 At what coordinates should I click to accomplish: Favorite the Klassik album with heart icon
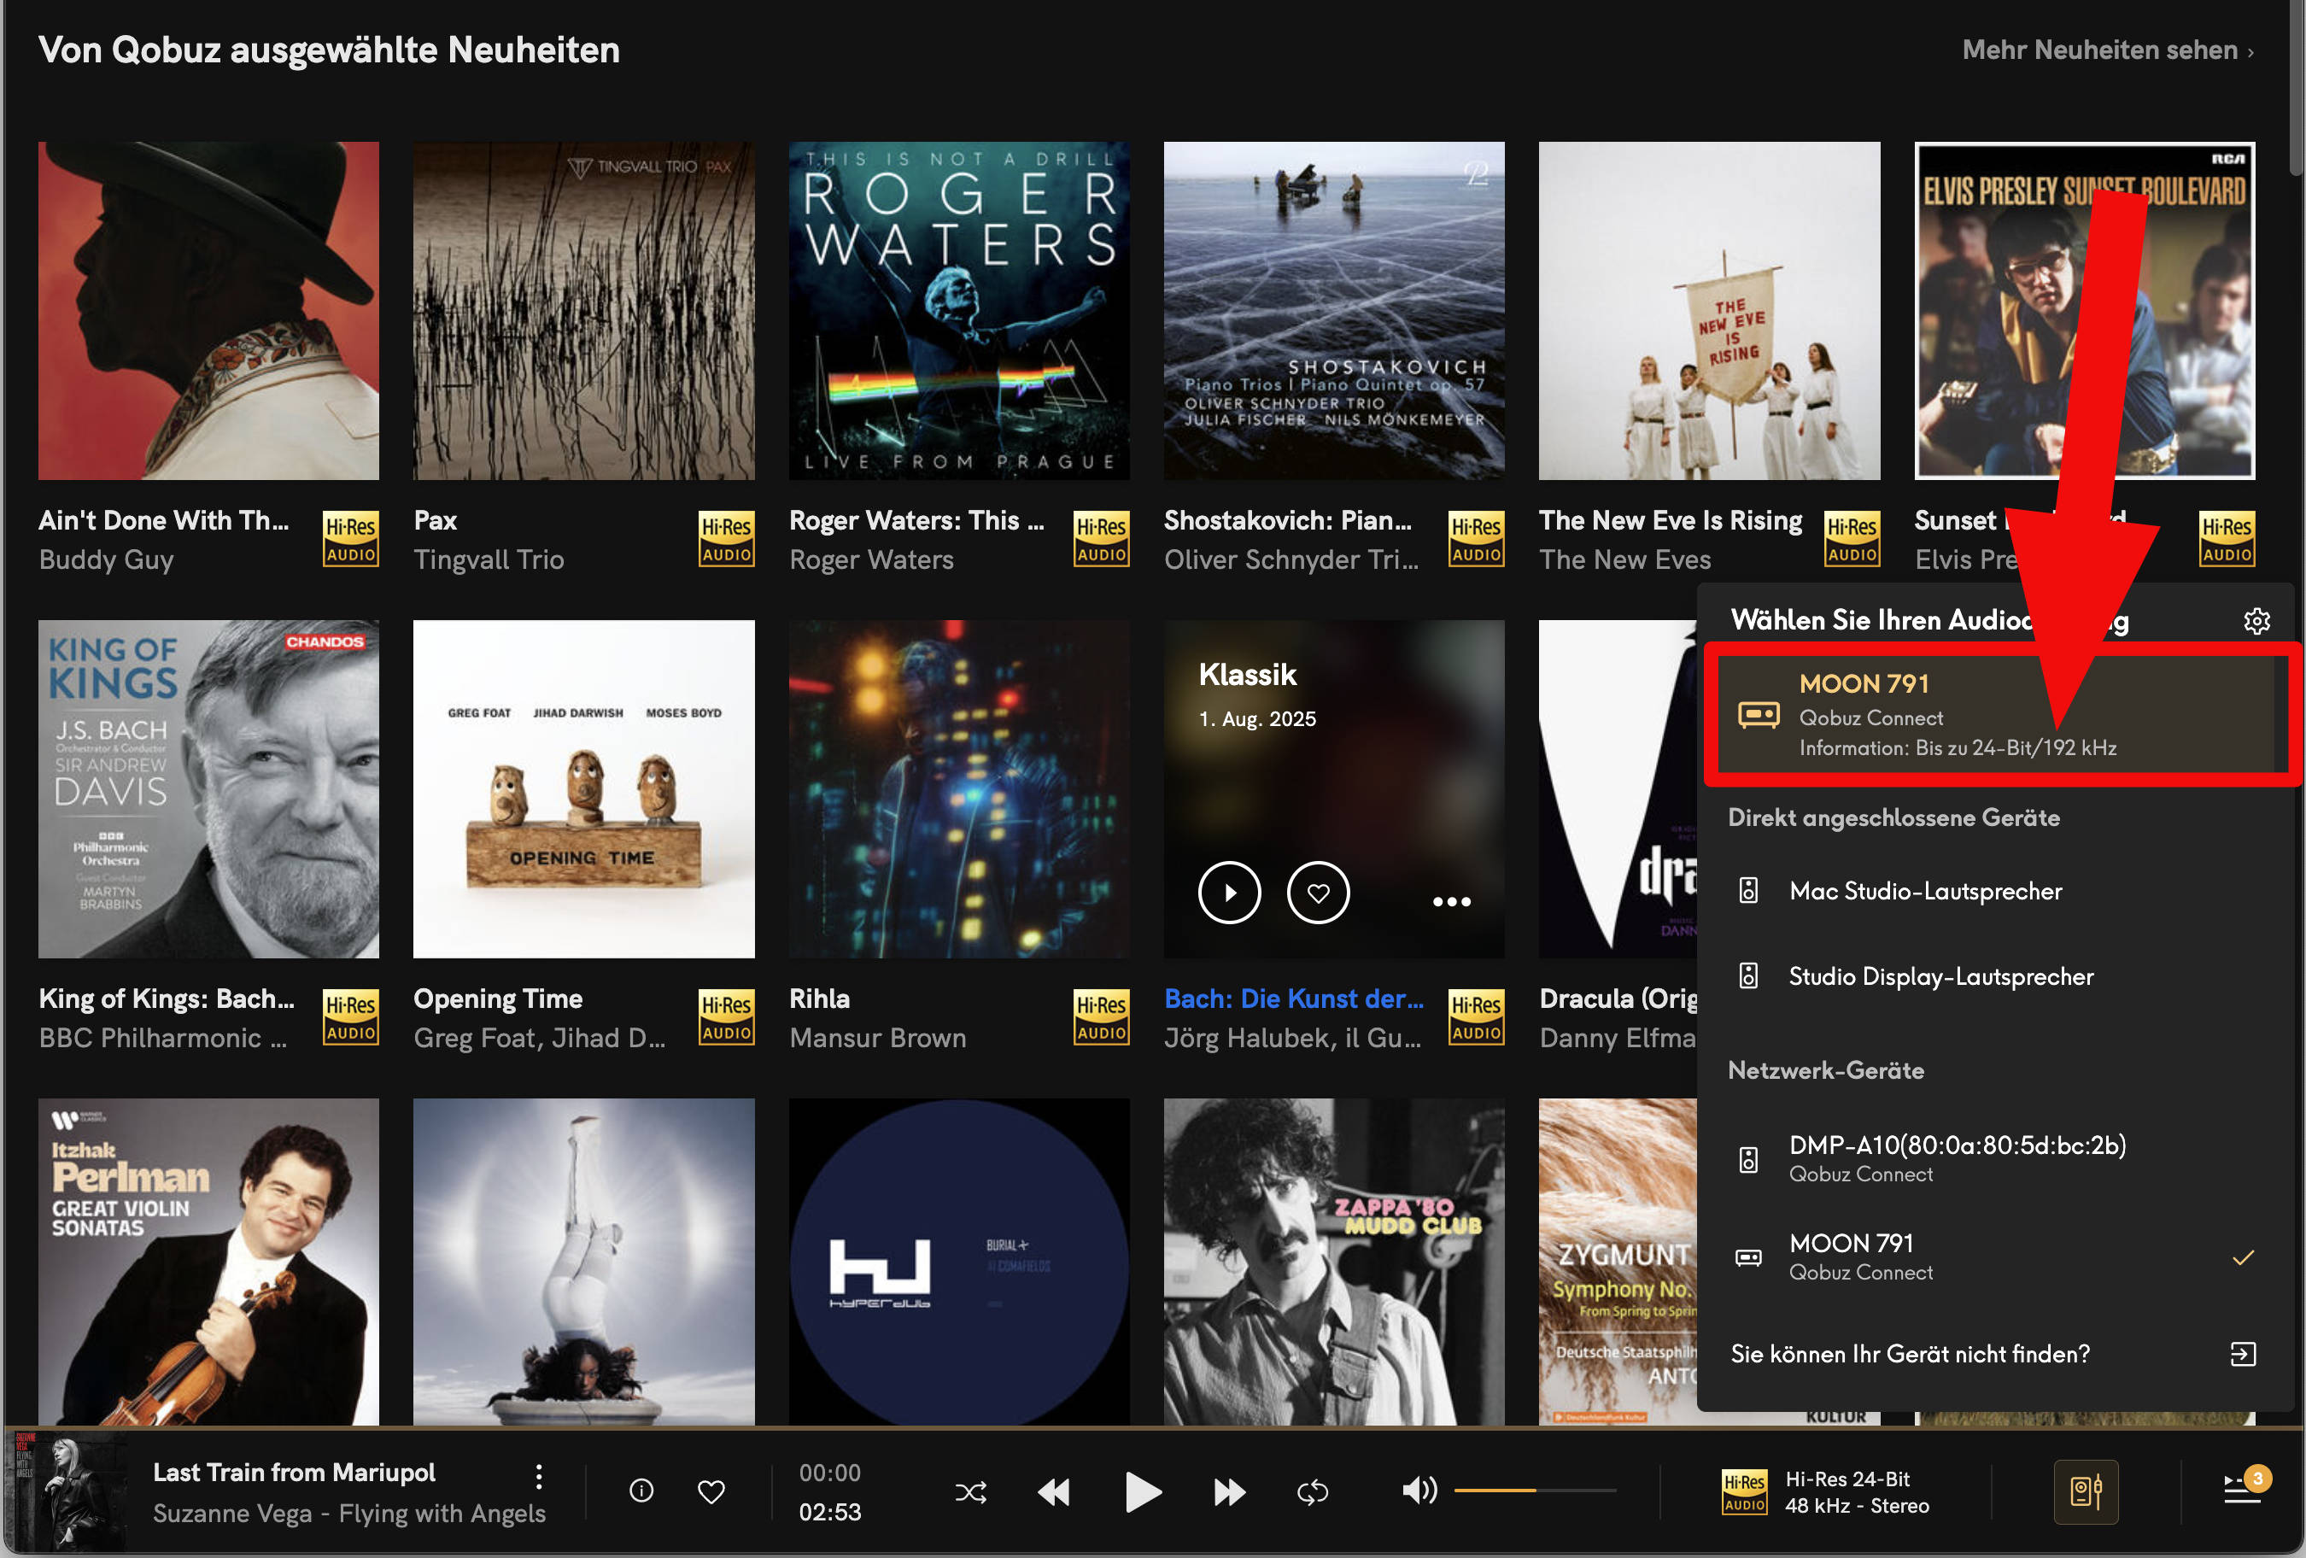click(x=1318, y=893)
